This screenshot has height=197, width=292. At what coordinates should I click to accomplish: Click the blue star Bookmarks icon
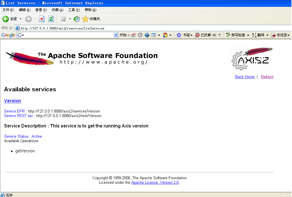tap(179, 35)
